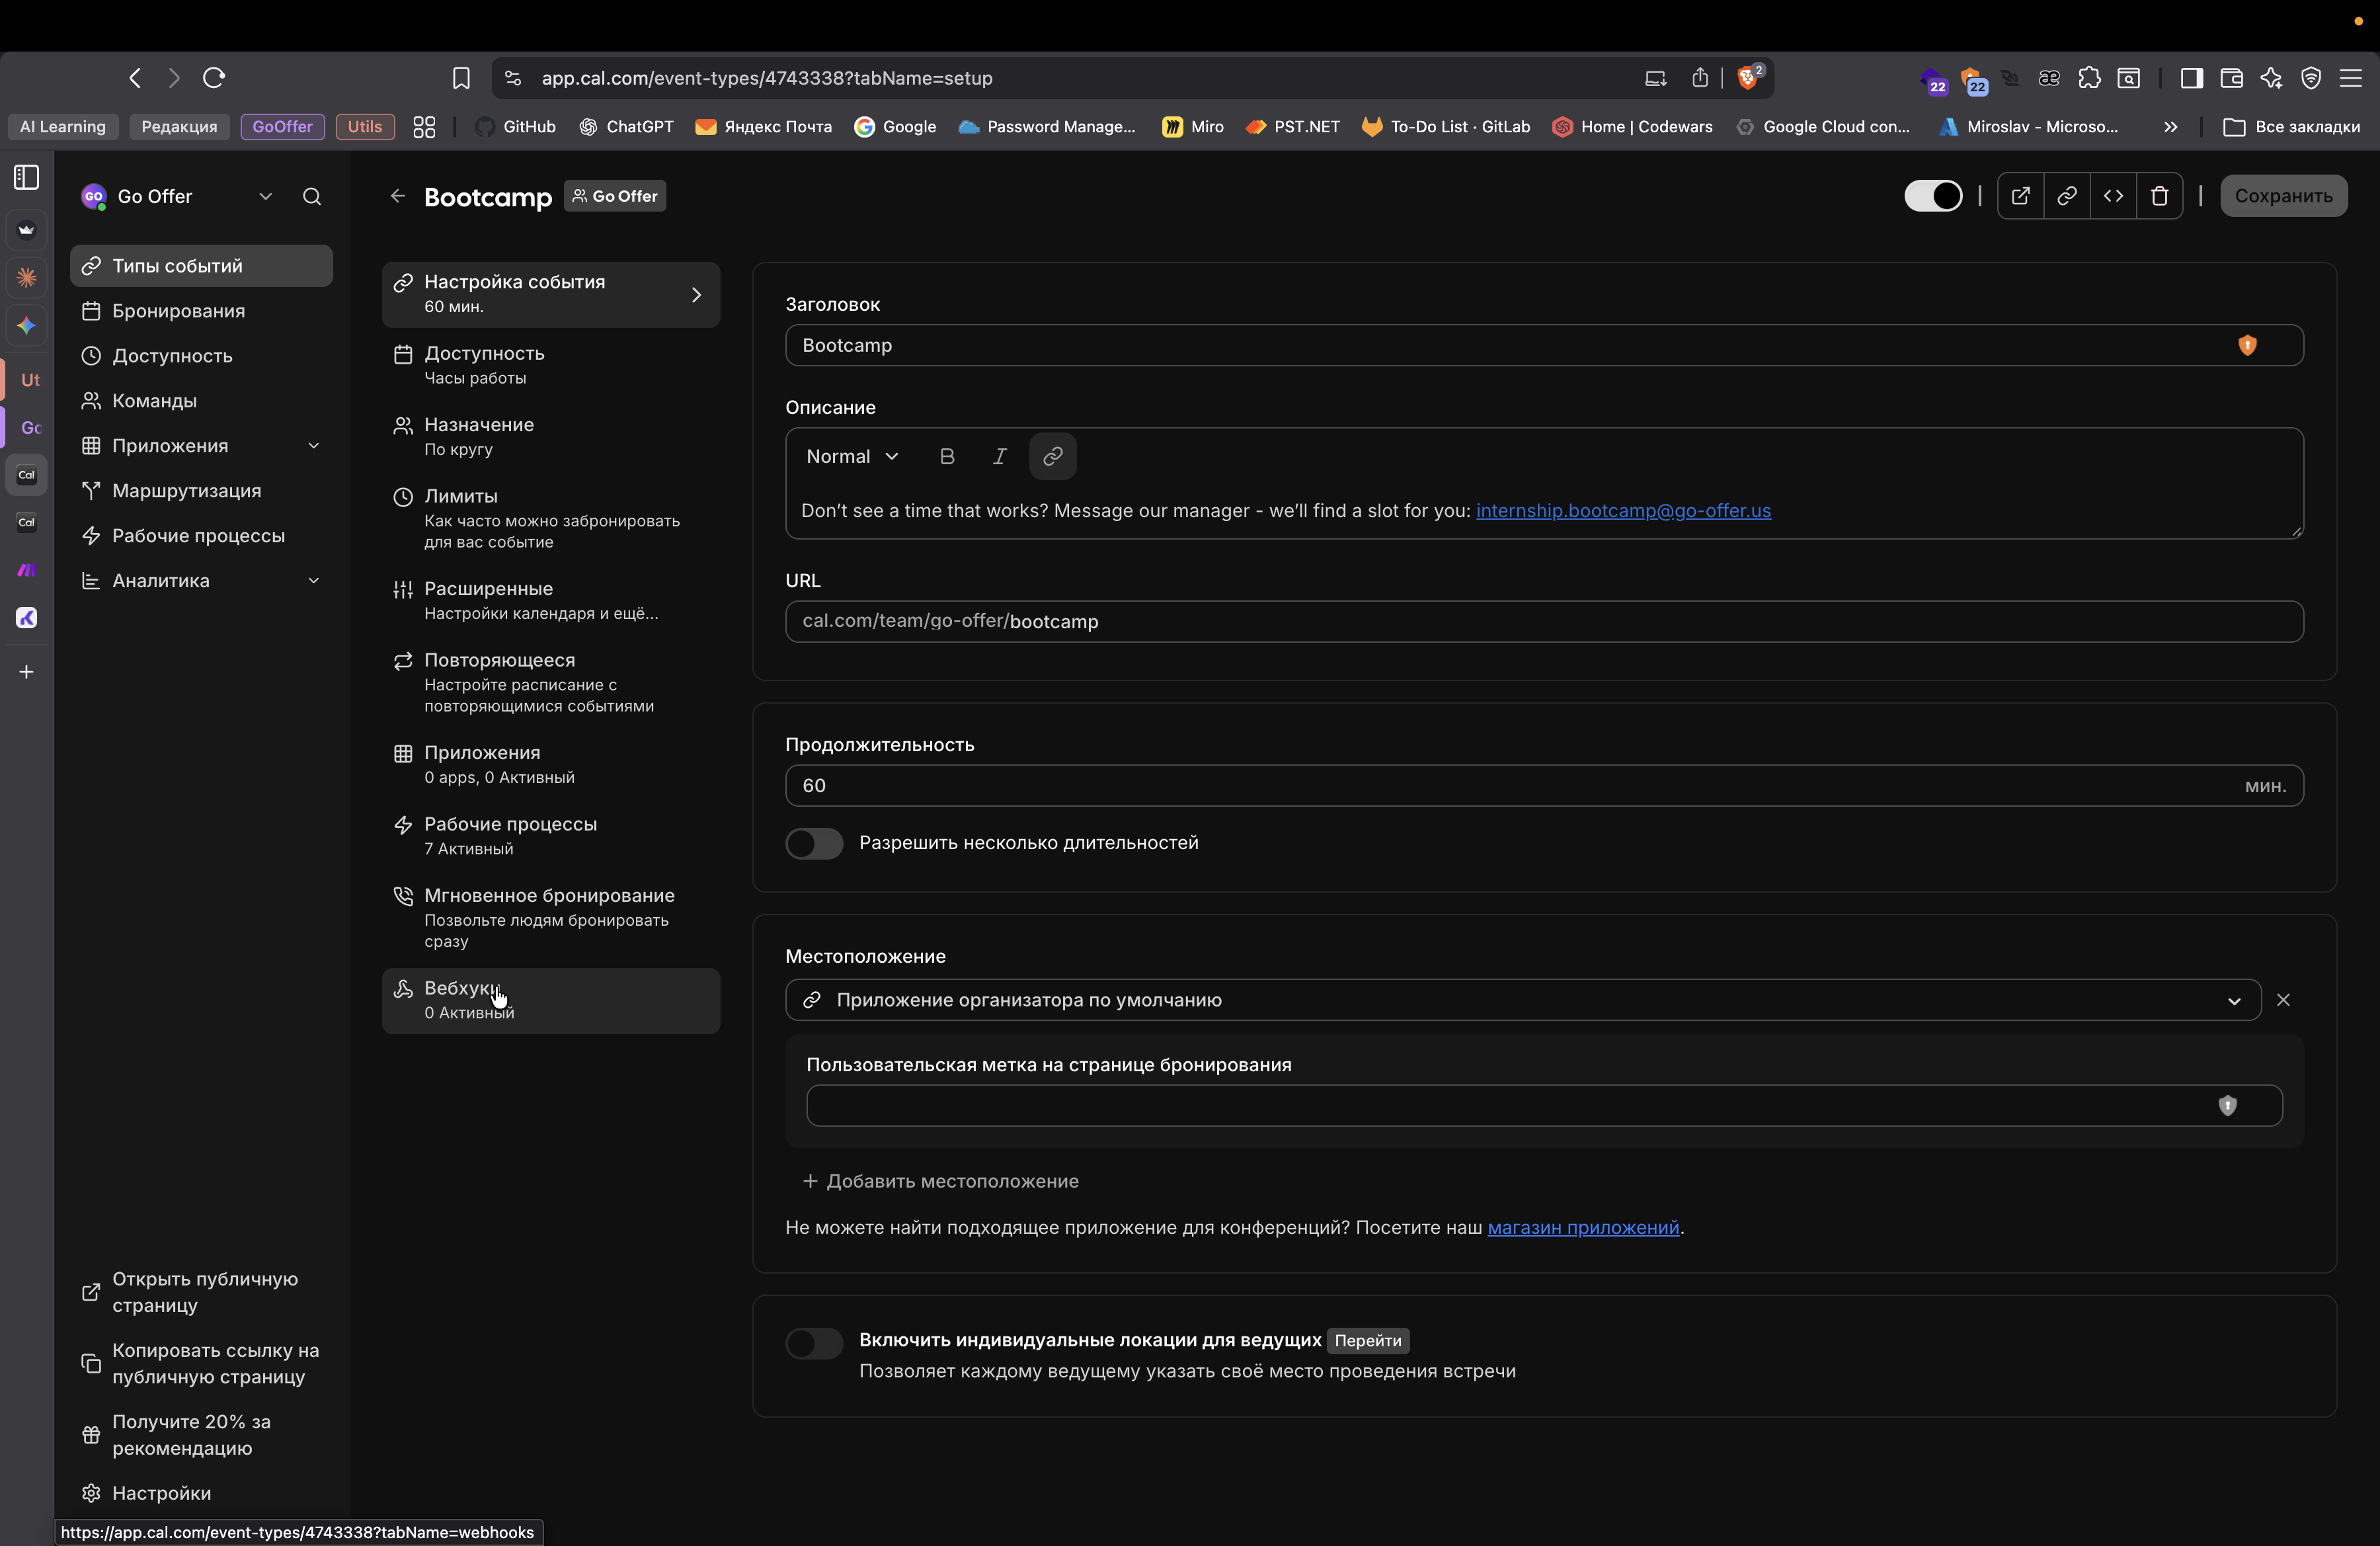Open event preview in new tab icon

[2020, 196]
